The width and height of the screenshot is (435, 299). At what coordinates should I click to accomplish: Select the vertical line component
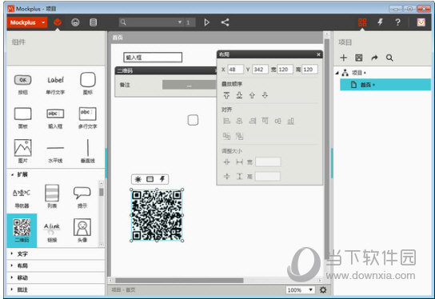click(x=88, y=151)
